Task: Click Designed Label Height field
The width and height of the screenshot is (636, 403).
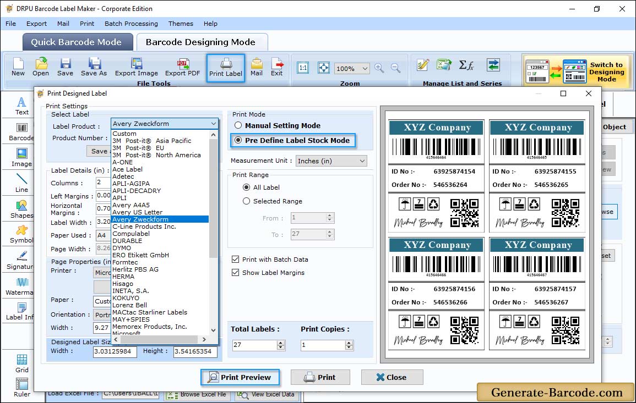Action: 195,351
